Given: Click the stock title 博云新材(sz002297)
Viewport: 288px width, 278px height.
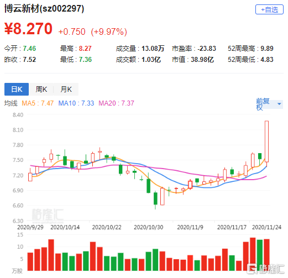Looking at the screenshot, I should tap(44, 9).
